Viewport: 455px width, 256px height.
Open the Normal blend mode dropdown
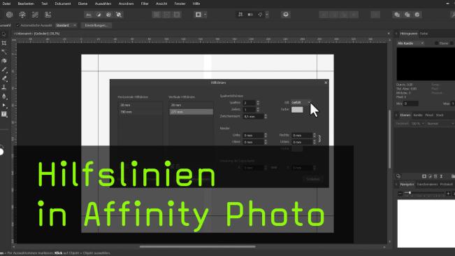[440, 124]
